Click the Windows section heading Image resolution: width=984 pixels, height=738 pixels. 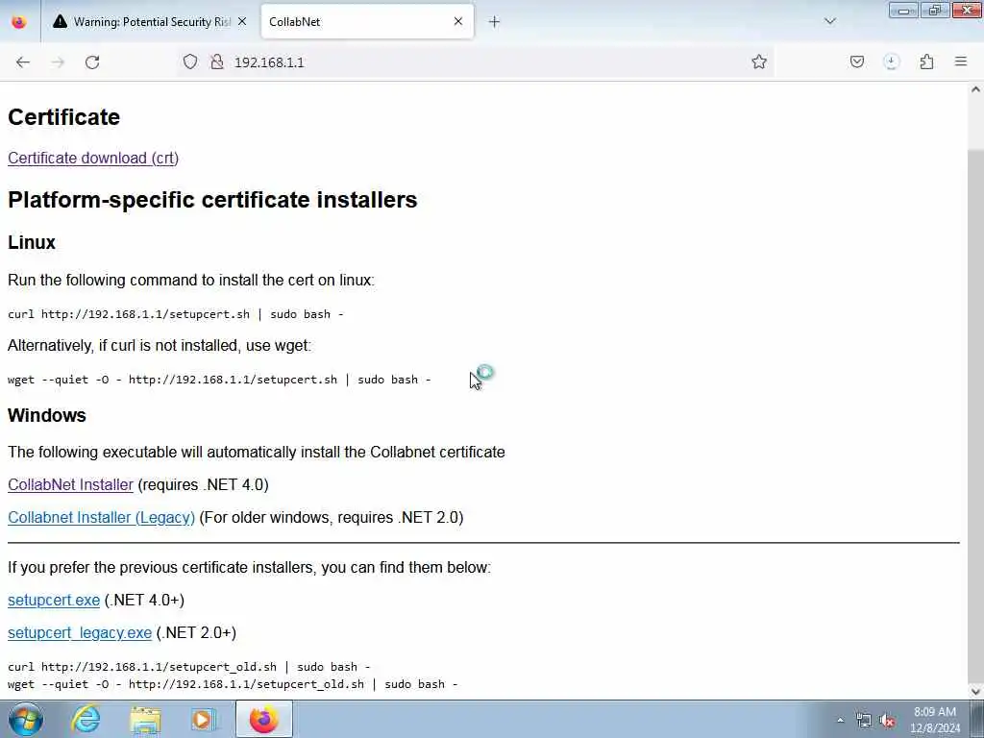(46, 415)
